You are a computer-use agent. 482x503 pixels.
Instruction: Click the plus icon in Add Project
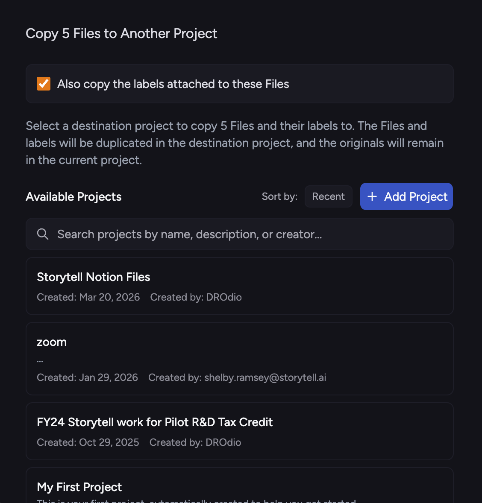[x=372, y=196]
